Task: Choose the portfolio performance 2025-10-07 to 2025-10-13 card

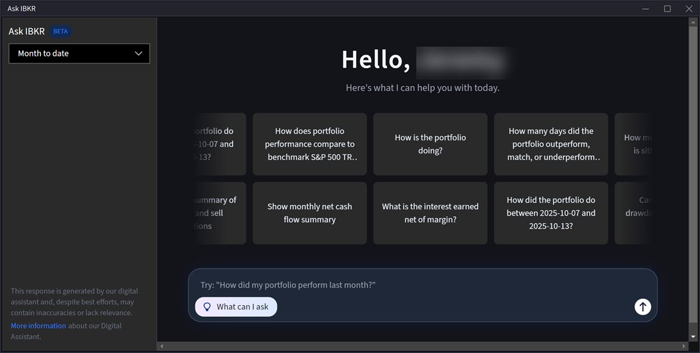Action: coord(550,213)
